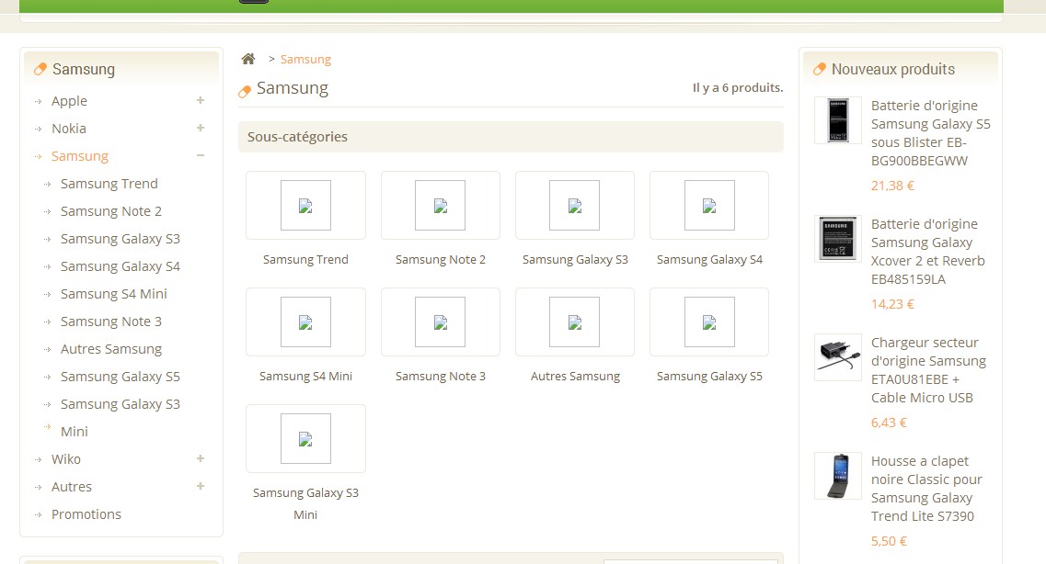Open Samsung Note 2 subcategory label link
Image resolution: width=1046 pixels, height=564 pixels.
pos(441,260)
